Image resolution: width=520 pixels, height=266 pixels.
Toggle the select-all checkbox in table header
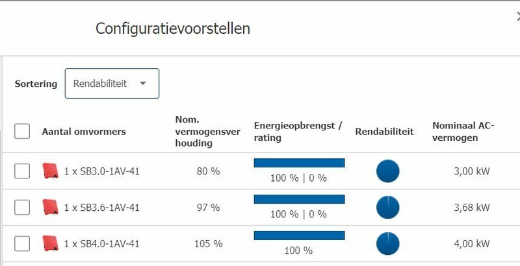pyautogui.click(x=22, y=132)
